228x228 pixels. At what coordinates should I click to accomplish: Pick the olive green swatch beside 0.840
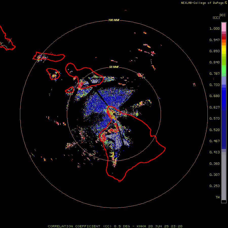224,61
